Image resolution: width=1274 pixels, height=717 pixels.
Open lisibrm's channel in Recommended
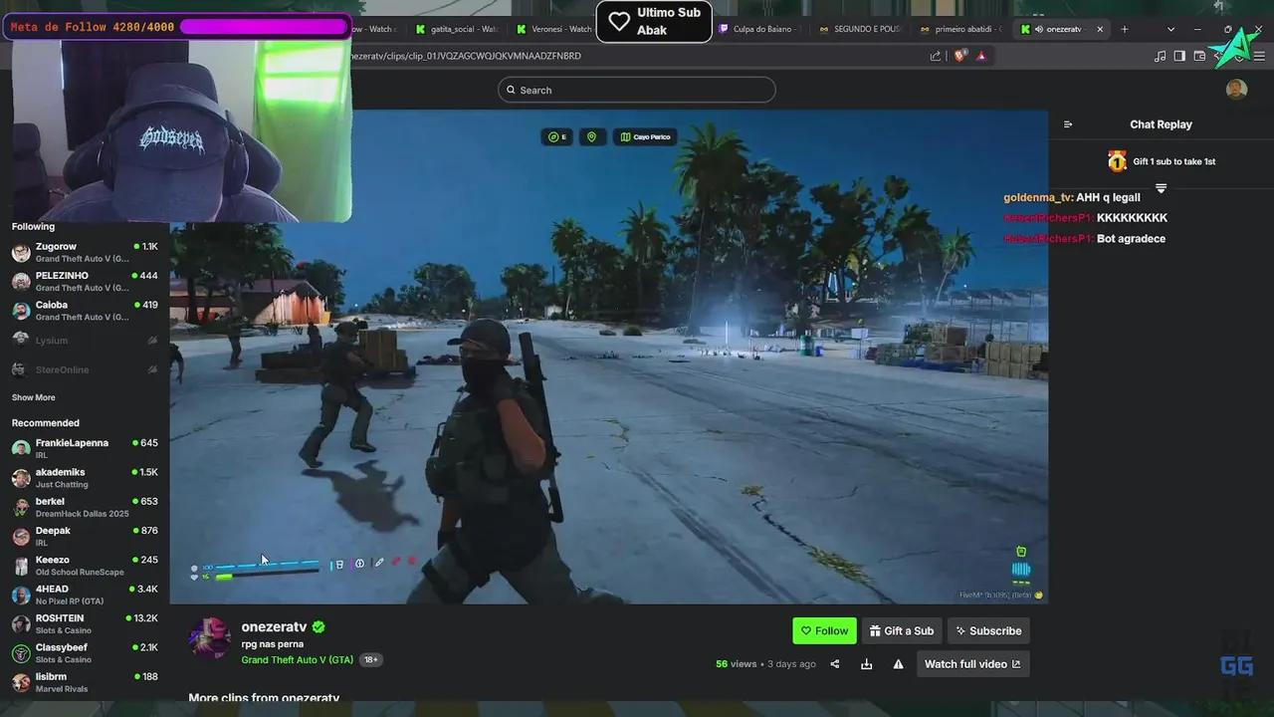[85, 682]
